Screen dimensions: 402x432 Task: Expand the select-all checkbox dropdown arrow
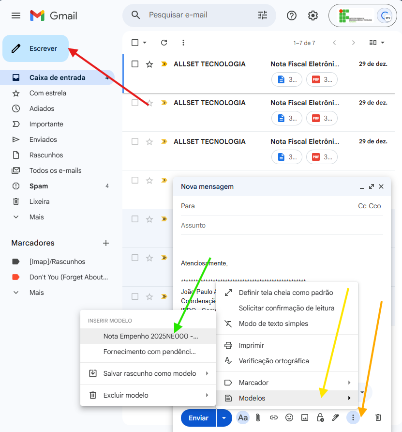coord(145,43)
